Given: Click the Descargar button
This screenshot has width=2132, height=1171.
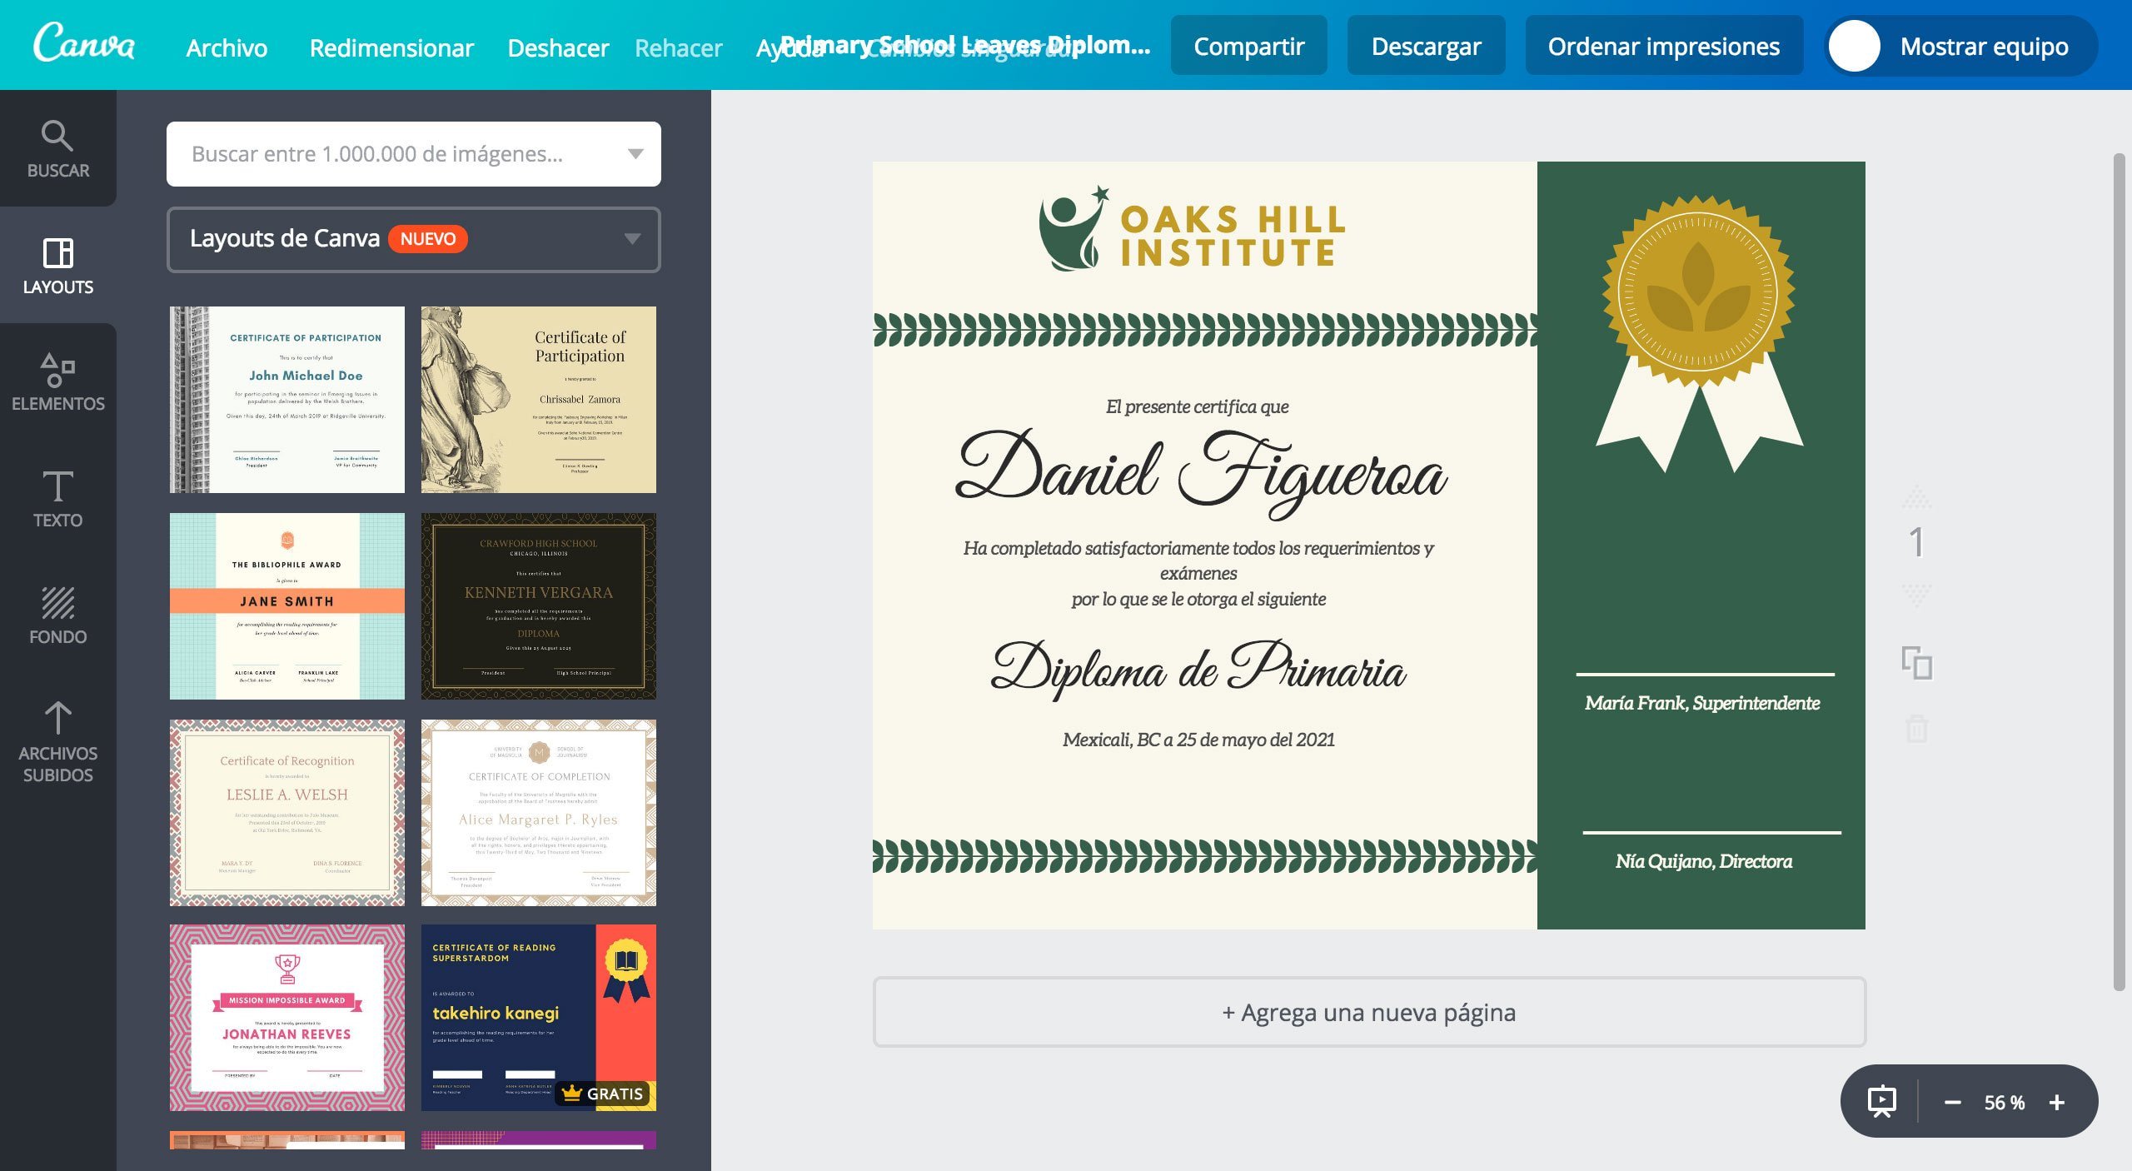Looking at the screenshot, I should tap(1426, 46).
